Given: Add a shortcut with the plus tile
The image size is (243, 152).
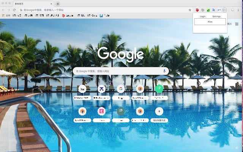Looking at the screenshot, I should (159, 111).
